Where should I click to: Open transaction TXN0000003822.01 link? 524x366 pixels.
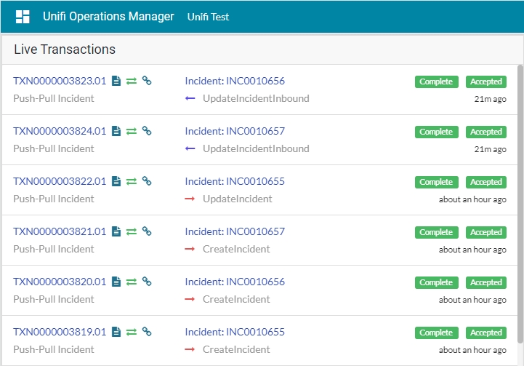[60, 182]
